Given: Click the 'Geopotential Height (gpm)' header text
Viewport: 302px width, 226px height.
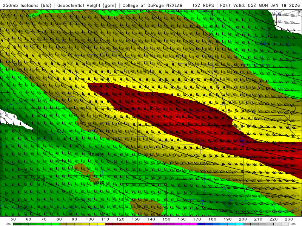Looking at the screenshot, I should [x=87, y=6].
